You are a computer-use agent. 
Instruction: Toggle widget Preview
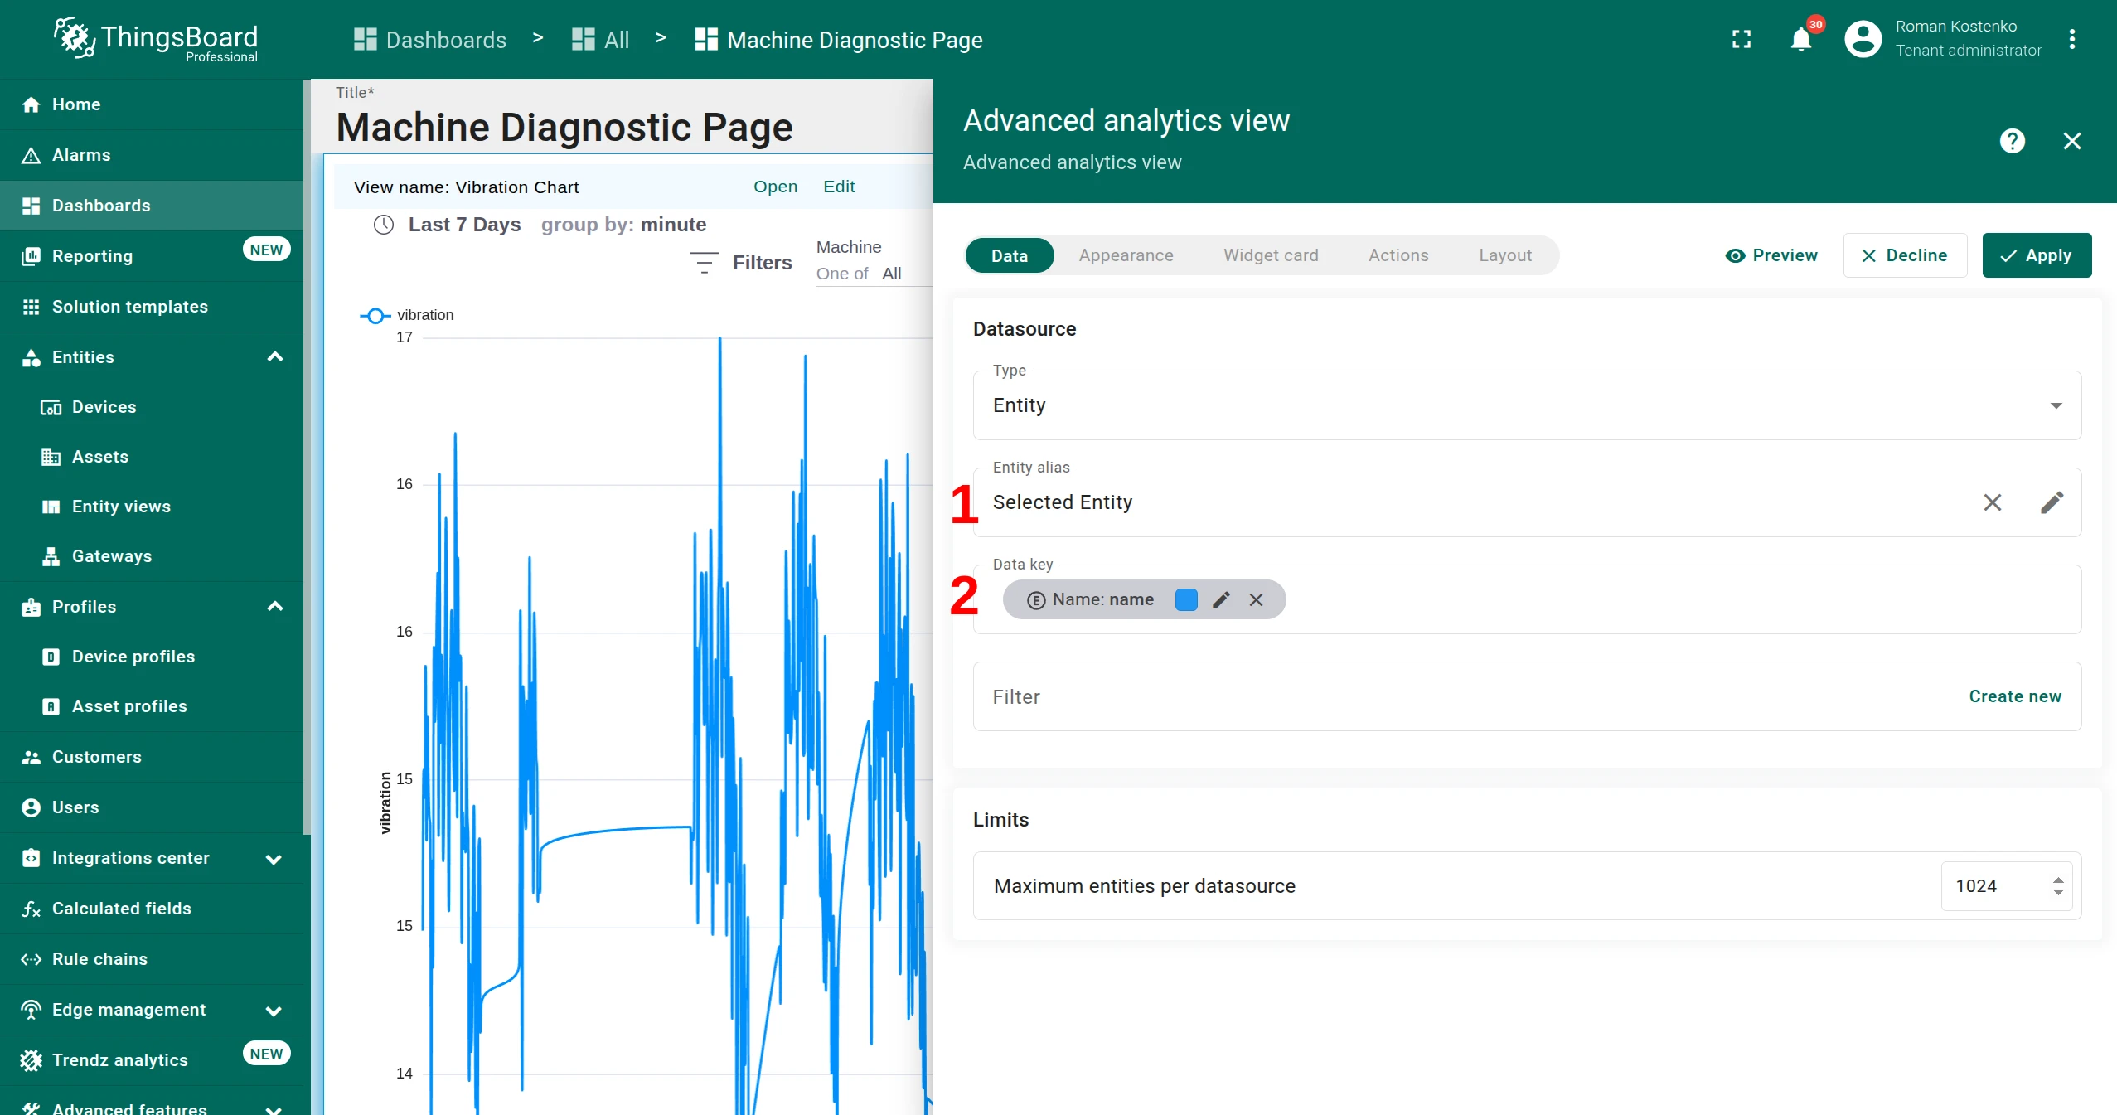coord(1771,255)
